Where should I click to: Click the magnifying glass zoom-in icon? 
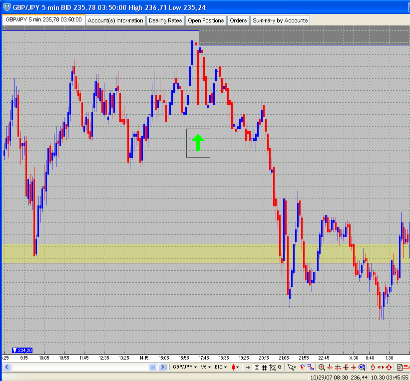click(322, 368)
